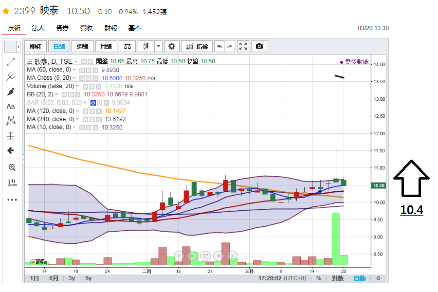Open the 資券 tab
Screen dimensions: 438x292
coord(62,28)
